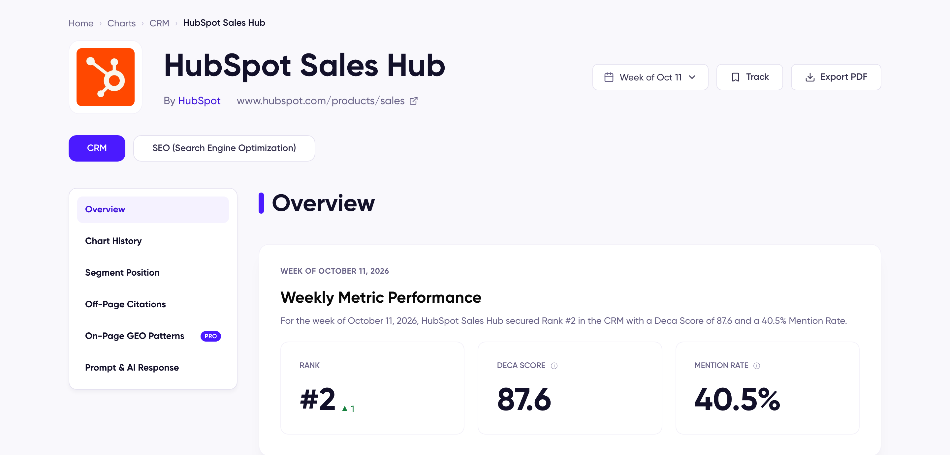The image size is (950, 455).
Task: Click the HubSpot sprocket logo thumbnail
Action: click(x=106, y=77)
